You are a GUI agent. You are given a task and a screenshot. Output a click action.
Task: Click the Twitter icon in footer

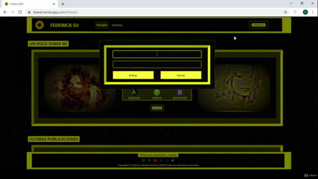click(173, 160)
